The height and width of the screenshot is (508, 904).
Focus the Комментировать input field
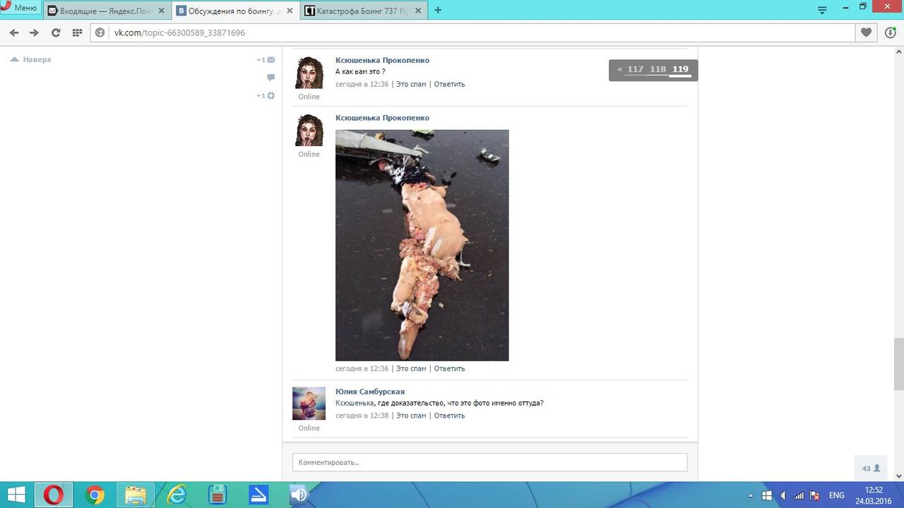click(x=489, y=462)
